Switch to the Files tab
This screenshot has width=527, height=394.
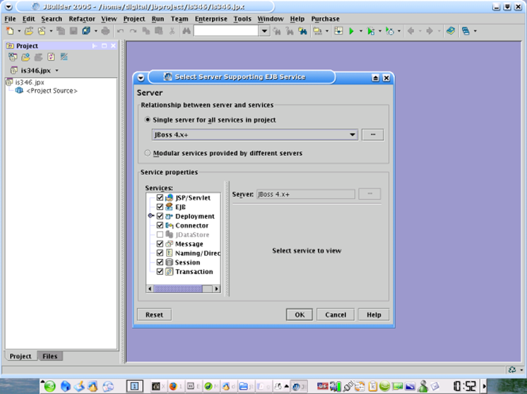click(x=49, y=356)
